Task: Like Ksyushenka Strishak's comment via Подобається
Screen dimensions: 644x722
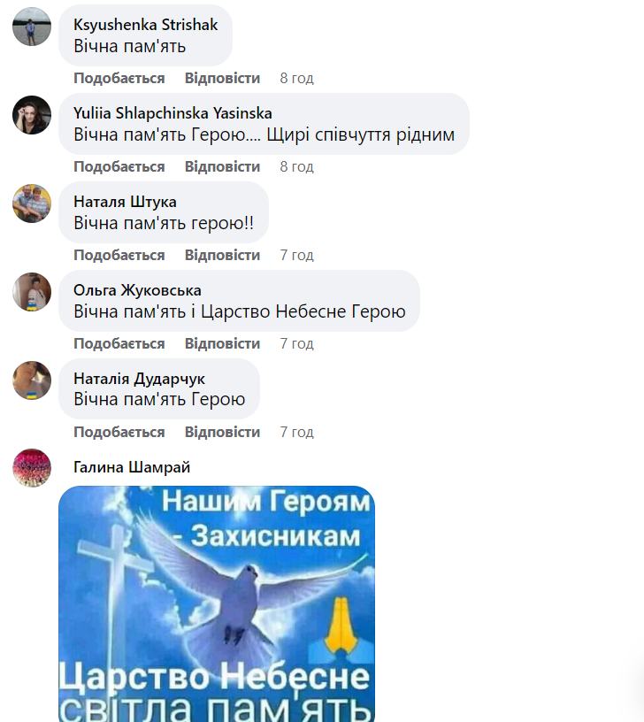Action: tap(119, 78)
